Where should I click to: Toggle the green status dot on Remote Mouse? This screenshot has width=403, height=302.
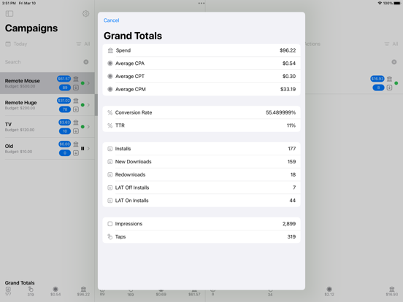pos(82,83)
